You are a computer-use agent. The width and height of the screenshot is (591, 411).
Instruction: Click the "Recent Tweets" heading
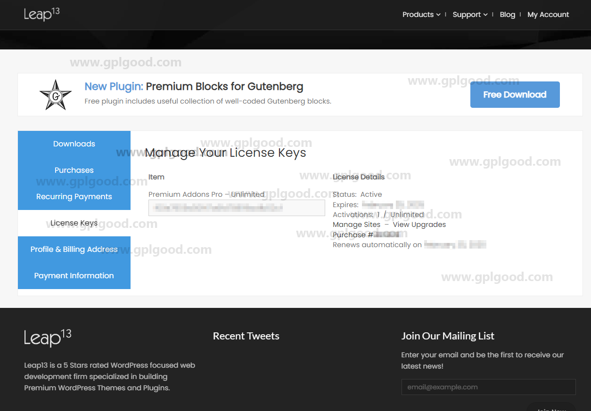click(x=246, y=336)
